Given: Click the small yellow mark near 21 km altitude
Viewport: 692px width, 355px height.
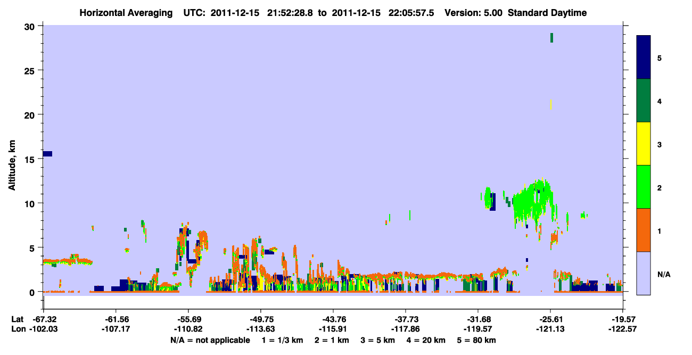Looking at the screenshot, I should [550, 104].
